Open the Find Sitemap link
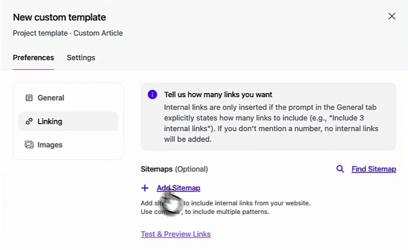The height and width of the screenshot is (250, 408). [x=374, y=169]
